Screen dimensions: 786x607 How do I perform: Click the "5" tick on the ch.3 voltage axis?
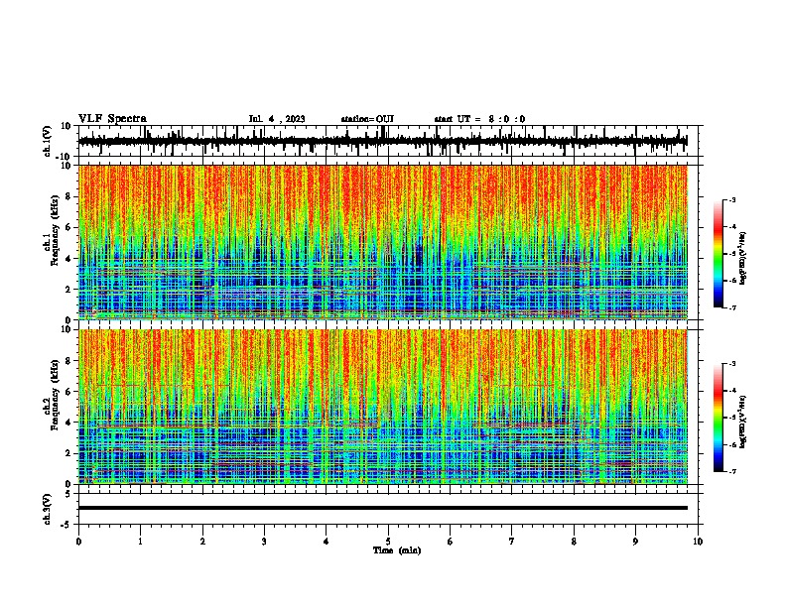[x=68, y=493]
